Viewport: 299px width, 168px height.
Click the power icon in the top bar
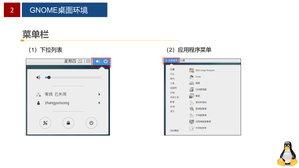(106, 61)
